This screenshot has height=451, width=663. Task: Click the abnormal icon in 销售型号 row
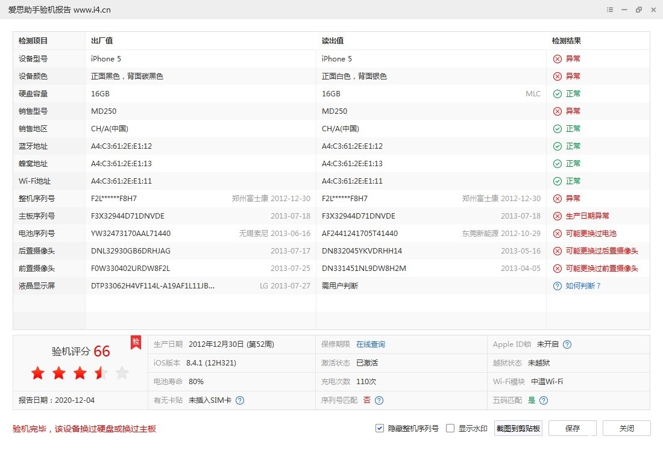point(558,111)
